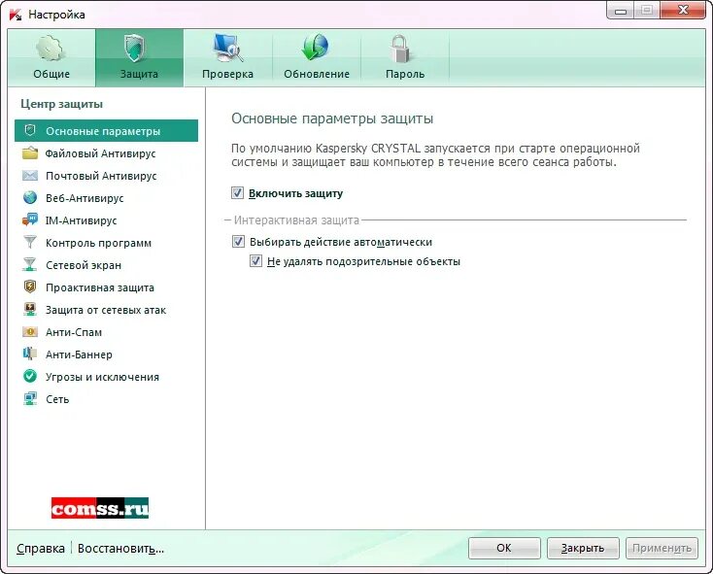
Task: Toggle the Включить защиту checkbox
Action: click(x=237, y=193)
